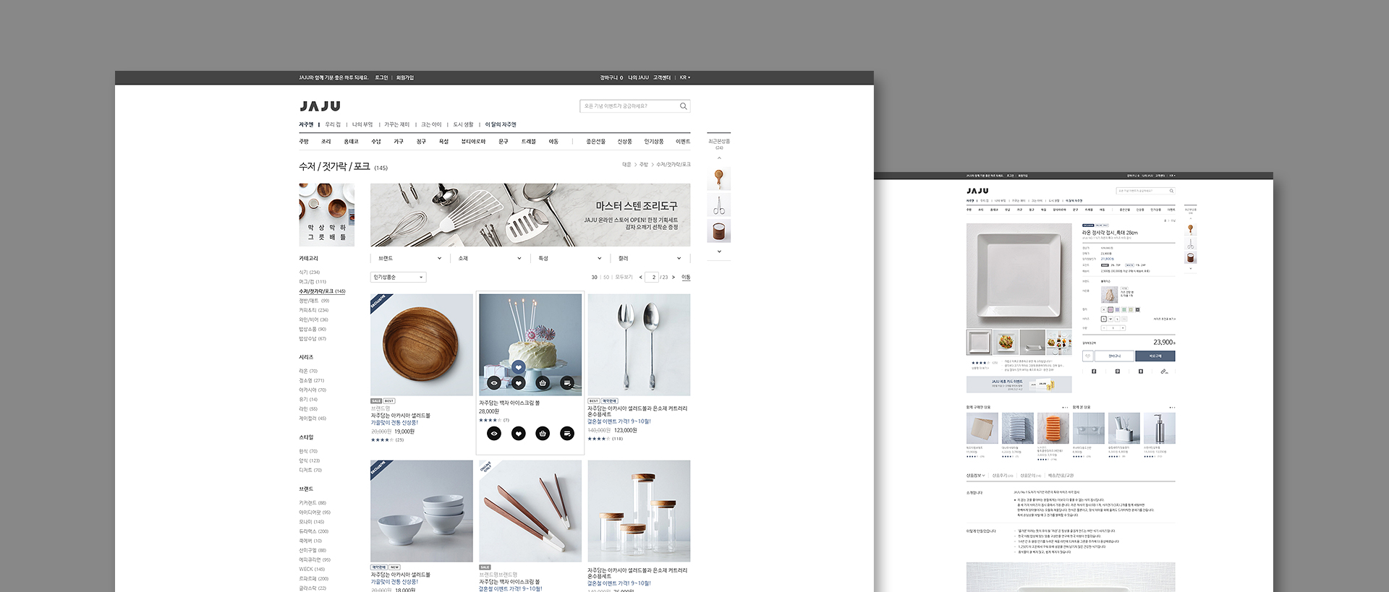
Task: Click eye icon below the 28,000원 price
Action: [494, 433]
